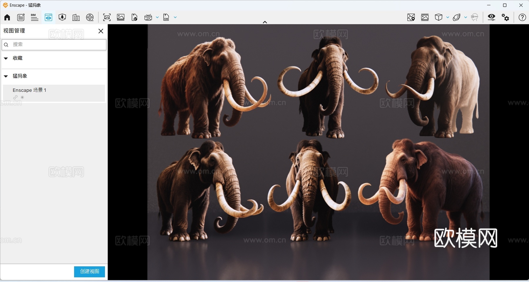Click the search magnifier icon
Screen dimensions: 529x282
coord(6,45)
